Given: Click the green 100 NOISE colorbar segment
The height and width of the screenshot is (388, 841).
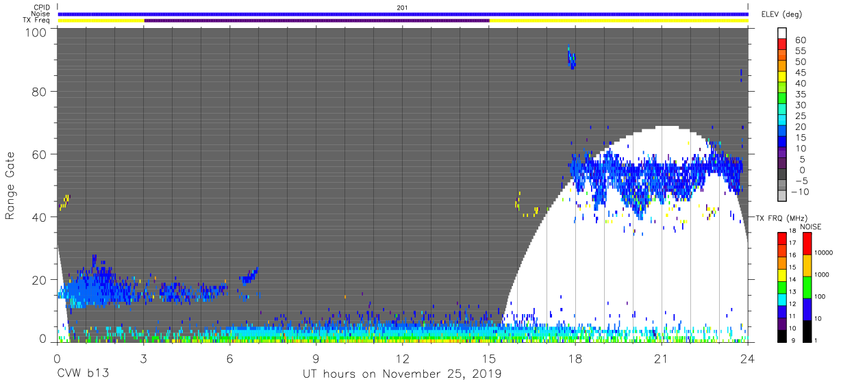Looking at the screenshot, I should click(807, 287).
